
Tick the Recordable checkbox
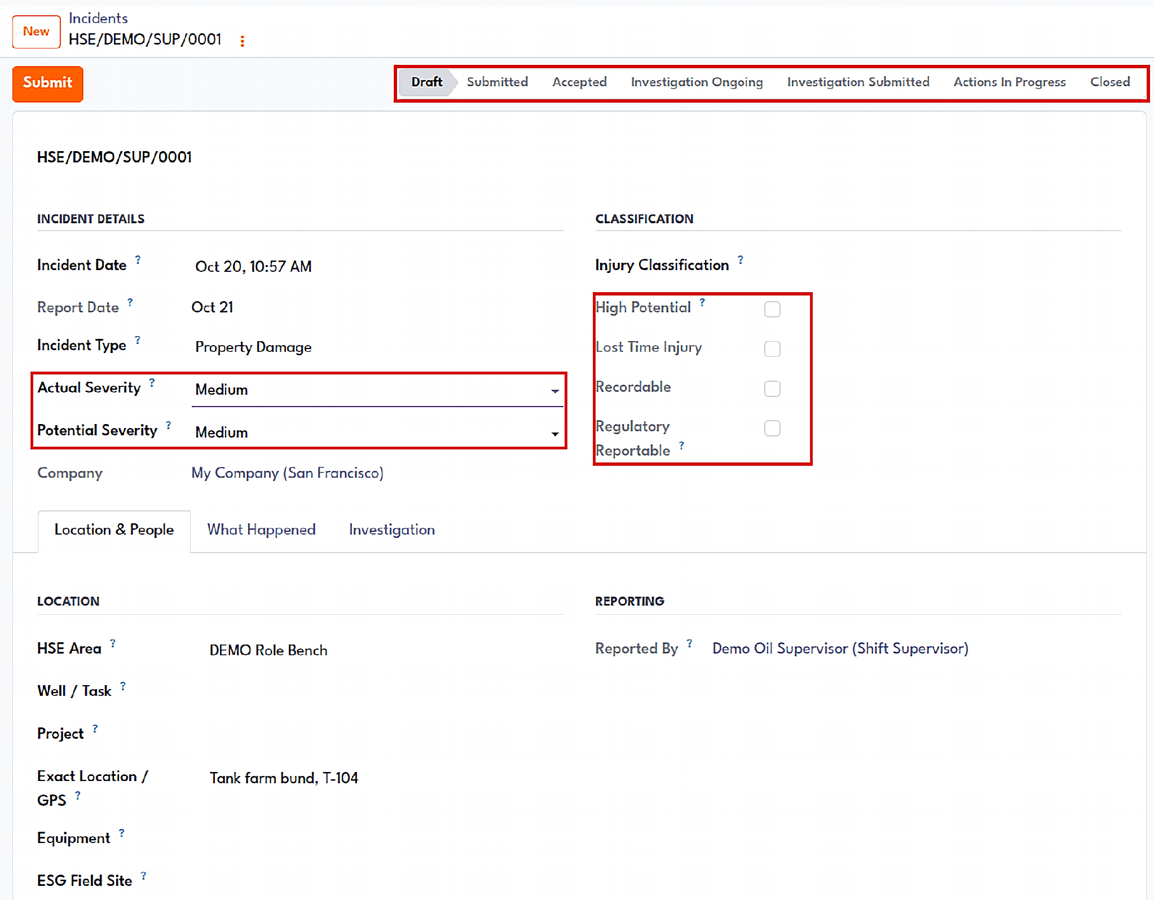pyautogui.click(x=772, y=389)
